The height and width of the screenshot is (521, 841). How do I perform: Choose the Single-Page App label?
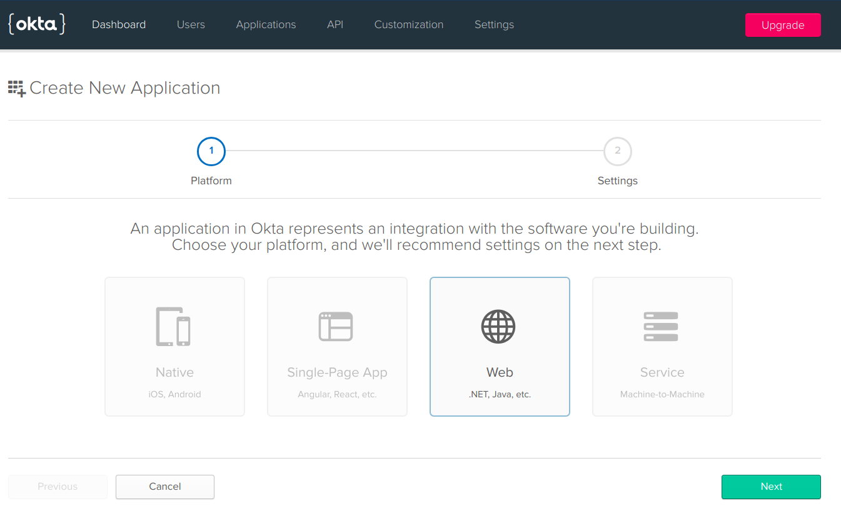(x=337, y=372)
